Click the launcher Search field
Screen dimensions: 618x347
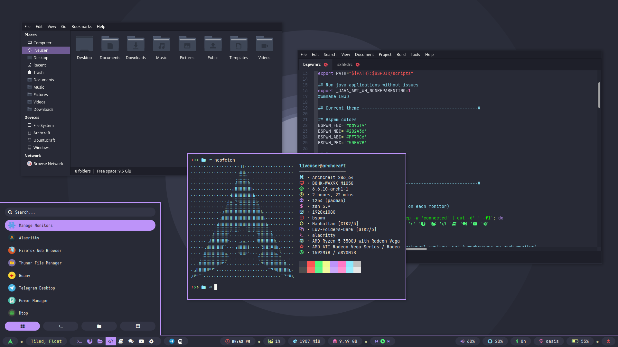[80, 212]
